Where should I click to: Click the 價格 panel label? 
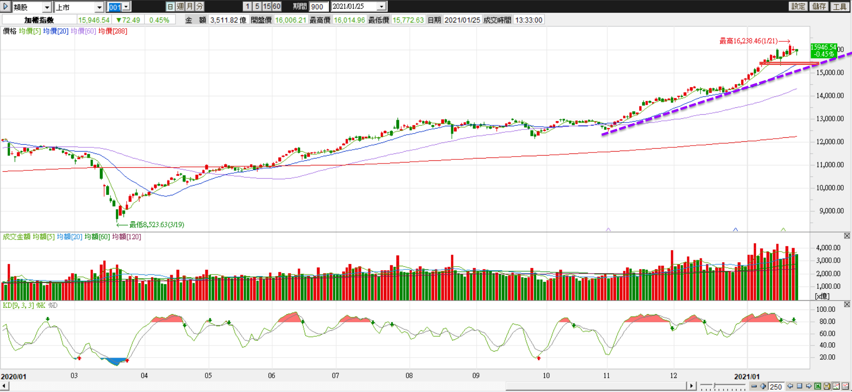point(10,31)
